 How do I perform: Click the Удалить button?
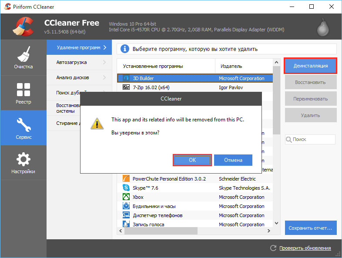click(x=311, y=115)
